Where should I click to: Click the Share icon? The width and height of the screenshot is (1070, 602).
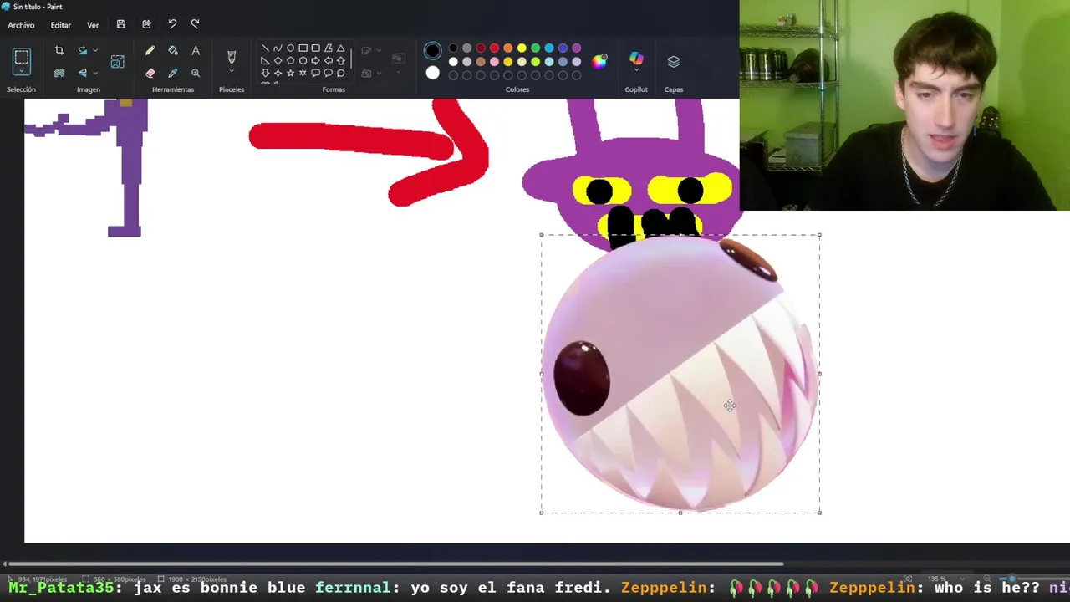click(x=147, y=24)
